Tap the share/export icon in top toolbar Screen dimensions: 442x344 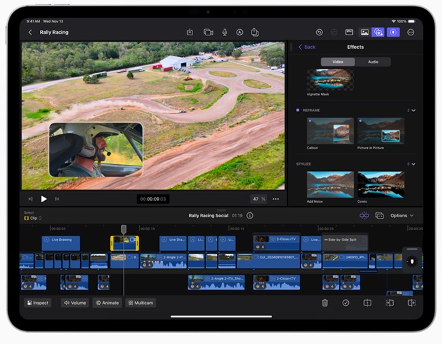[x=255, y=32]
